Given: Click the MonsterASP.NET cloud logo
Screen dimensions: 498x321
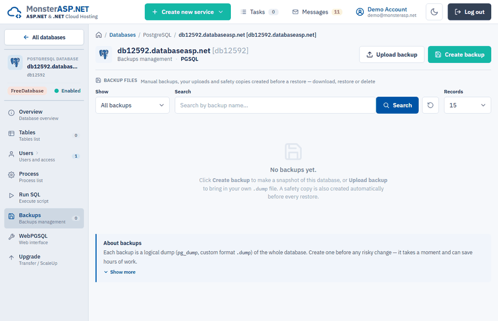Looking at the screenshot, I should click(14, 12).
